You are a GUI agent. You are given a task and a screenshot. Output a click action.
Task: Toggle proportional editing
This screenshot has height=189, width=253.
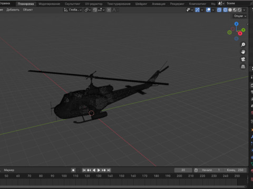coord(109,10)
